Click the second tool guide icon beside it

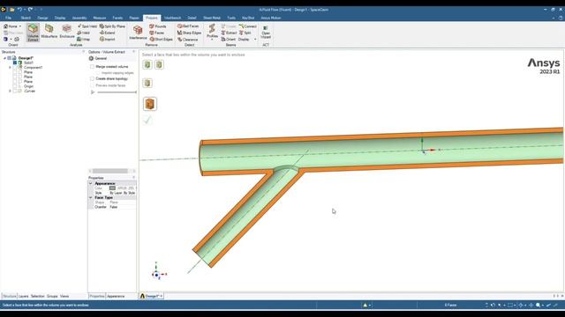point(159,64)
